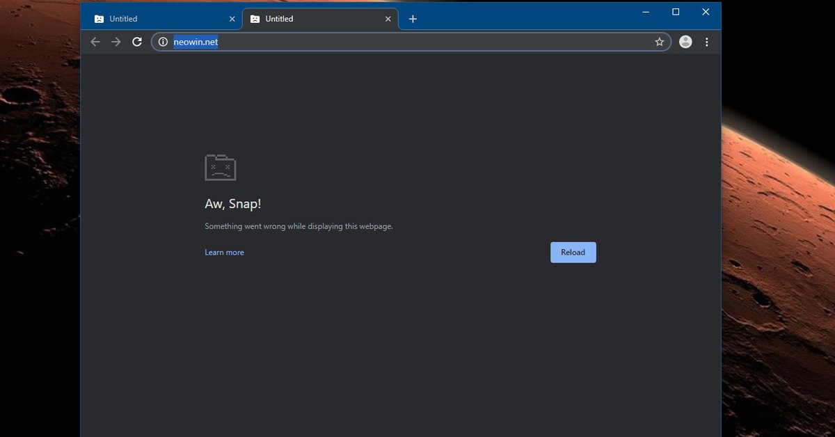Click the second tab's sad-folder favicon

pyautogui.click(x=255, y=19)
